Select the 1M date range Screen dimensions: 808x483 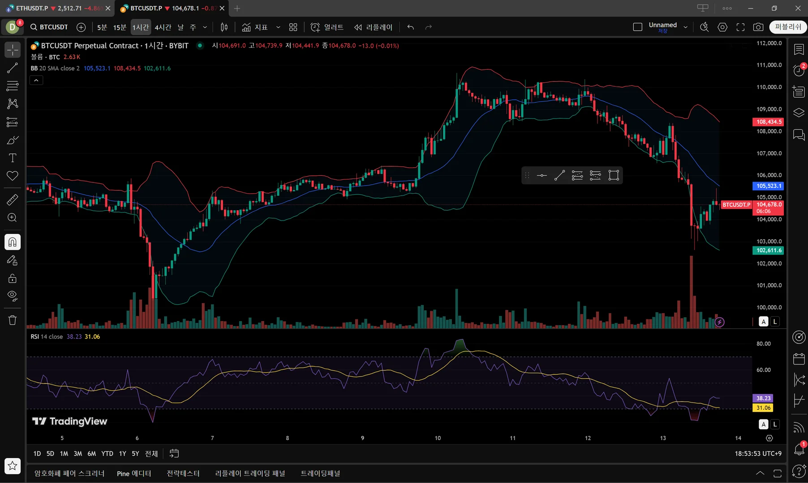[x=64, y=453]
